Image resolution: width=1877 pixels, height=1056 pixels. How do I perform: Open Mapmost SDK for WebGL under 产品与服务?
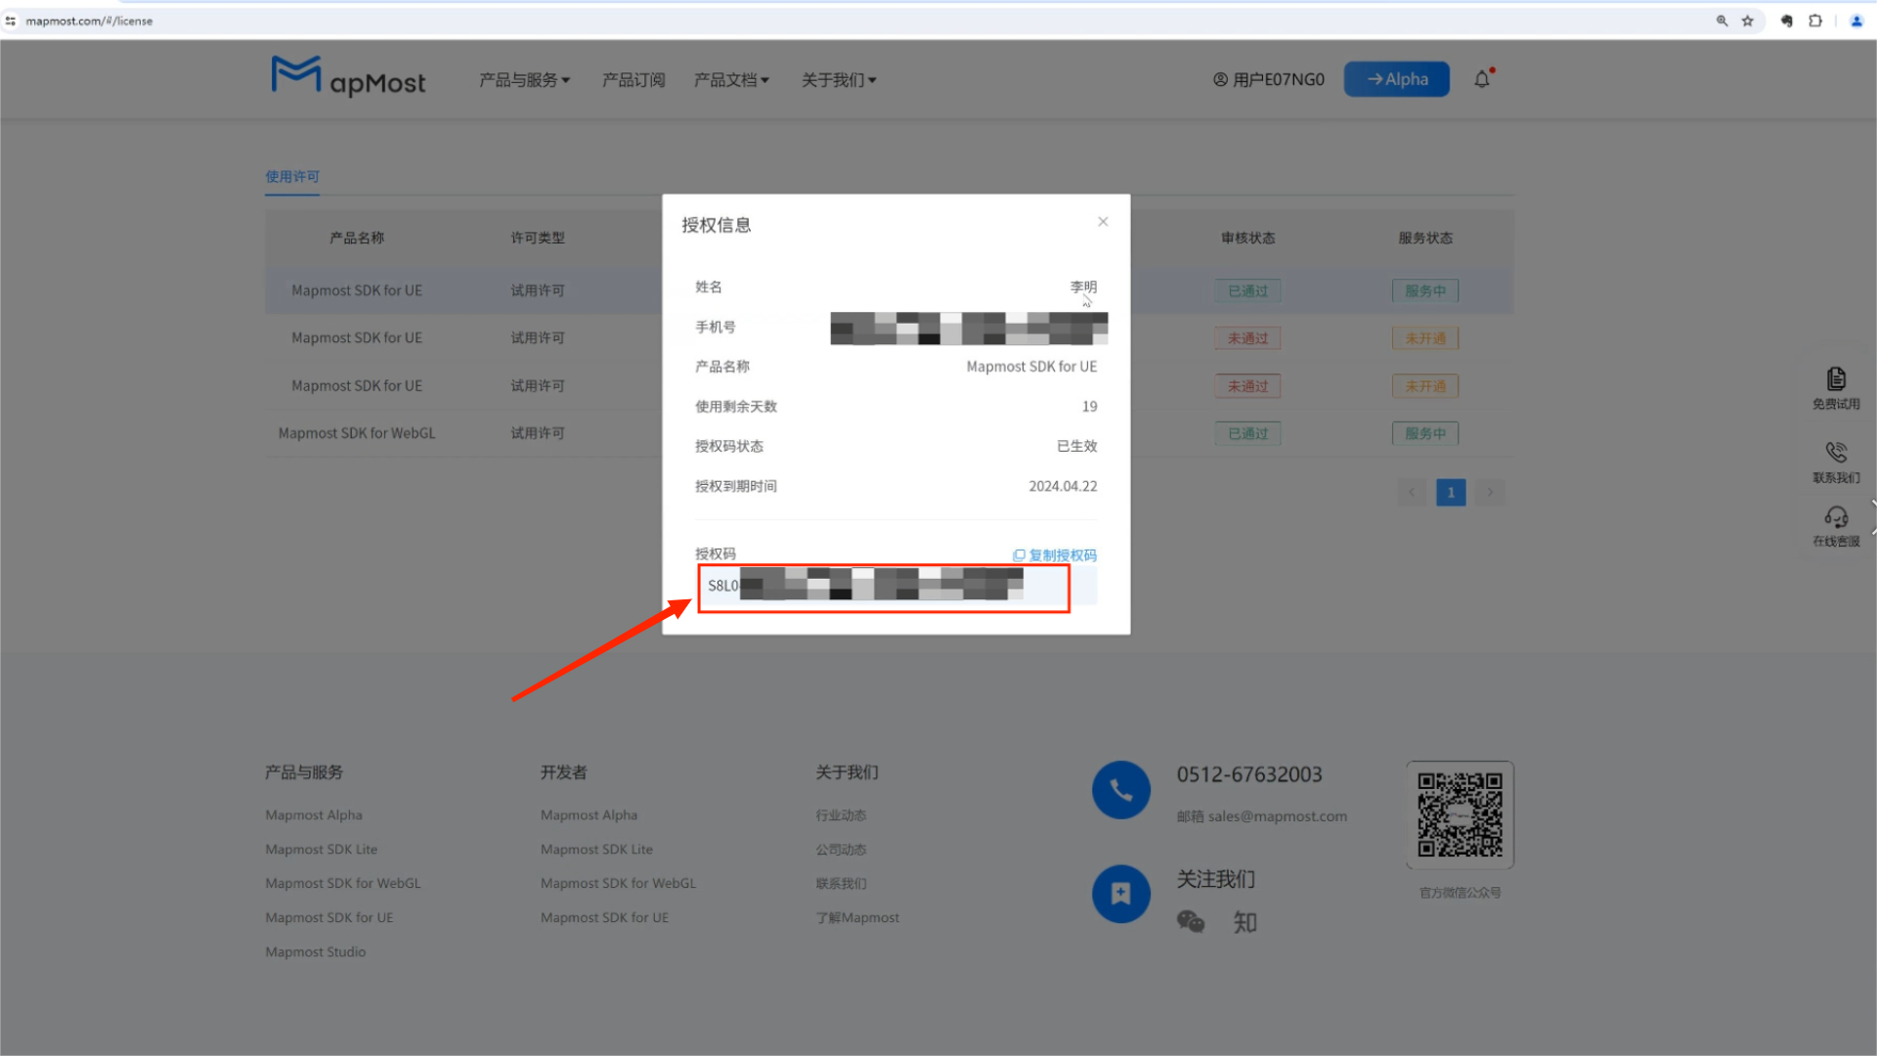click(343, 884)
